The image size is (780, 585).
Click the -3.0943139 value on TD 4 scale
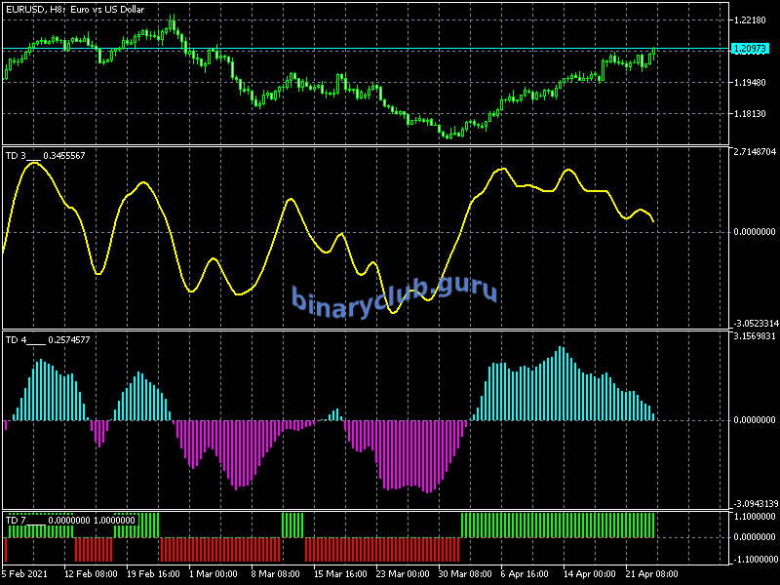click(x=755, y=503)
